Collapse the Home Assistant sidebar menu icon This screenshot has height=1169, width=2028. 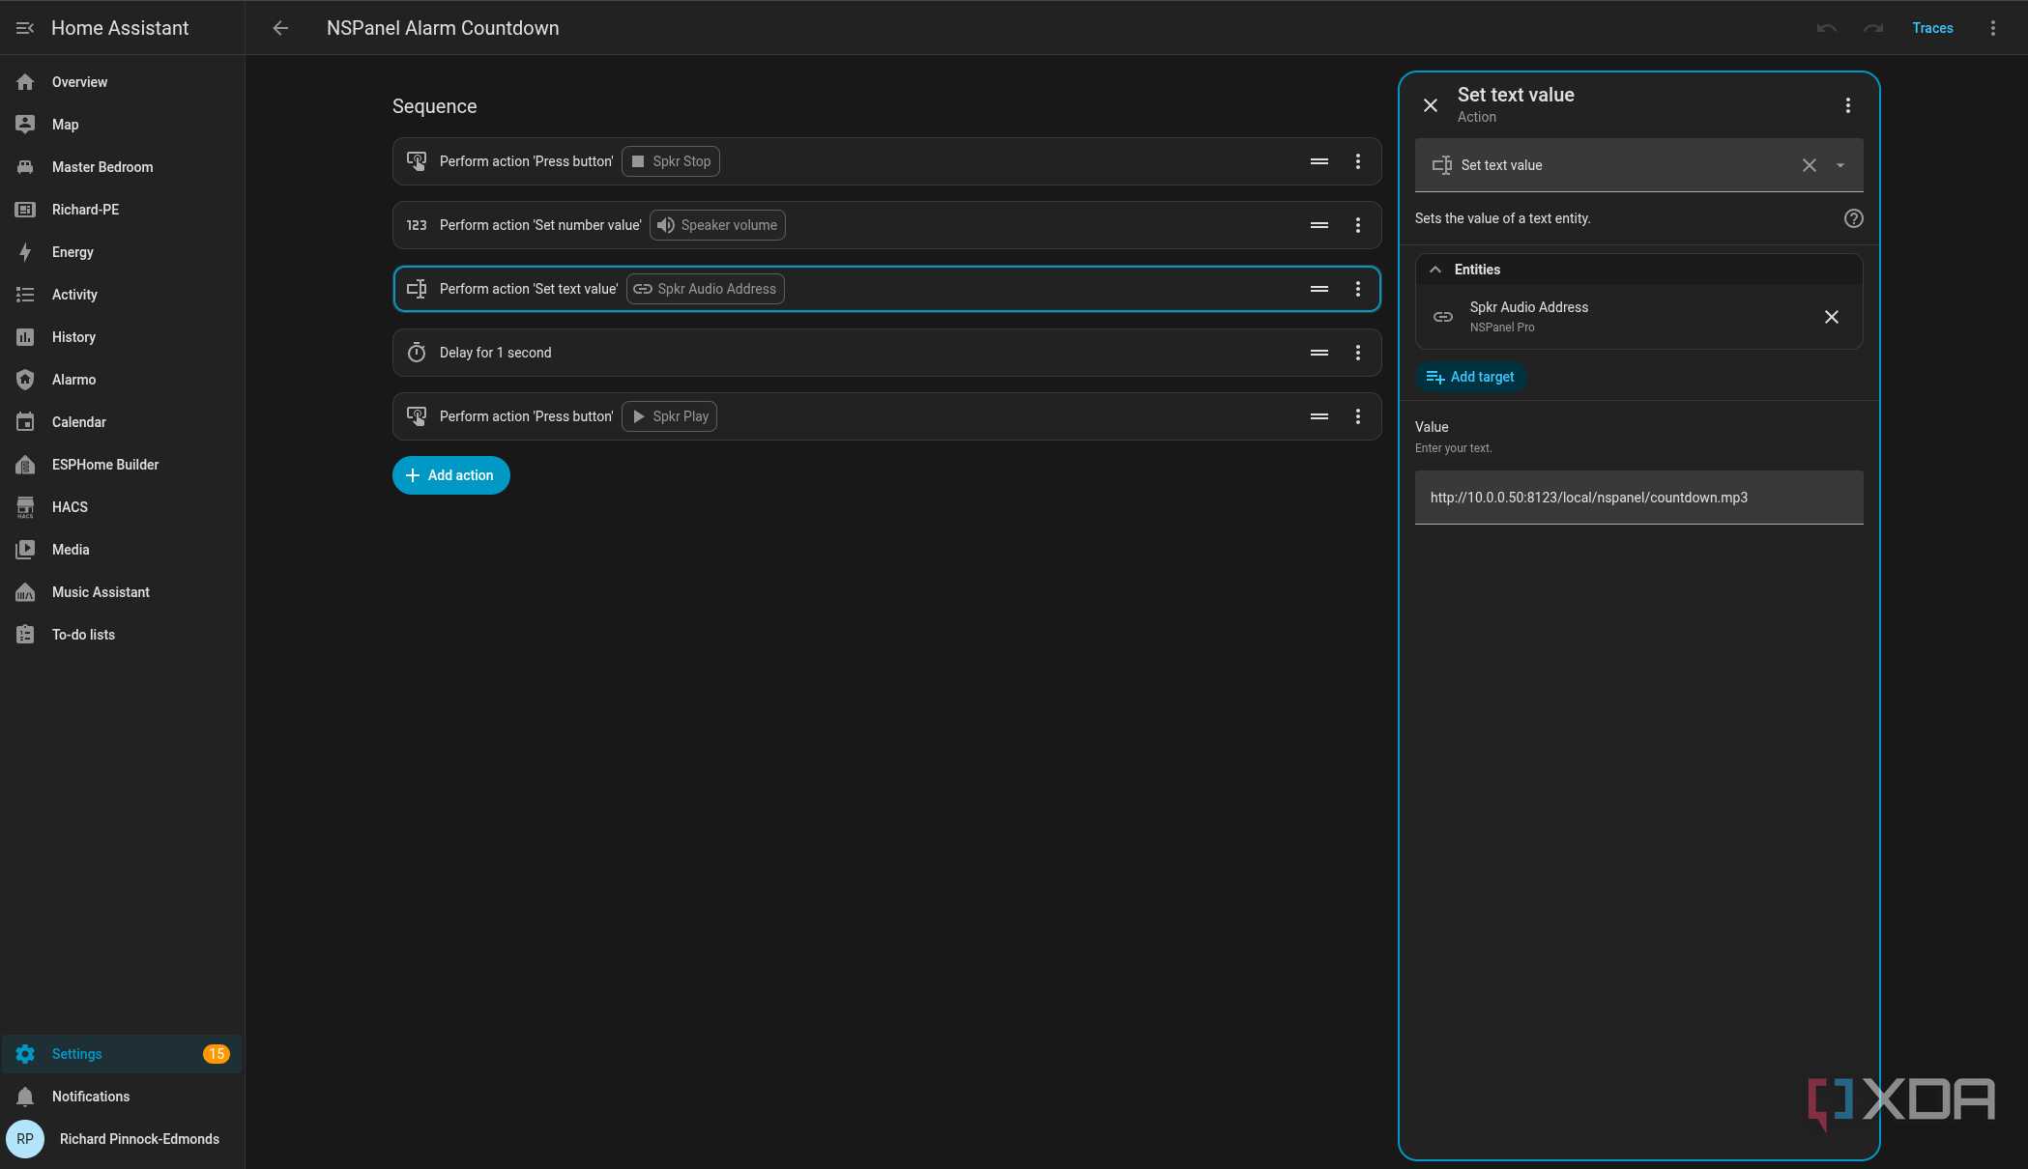(25, 28)
